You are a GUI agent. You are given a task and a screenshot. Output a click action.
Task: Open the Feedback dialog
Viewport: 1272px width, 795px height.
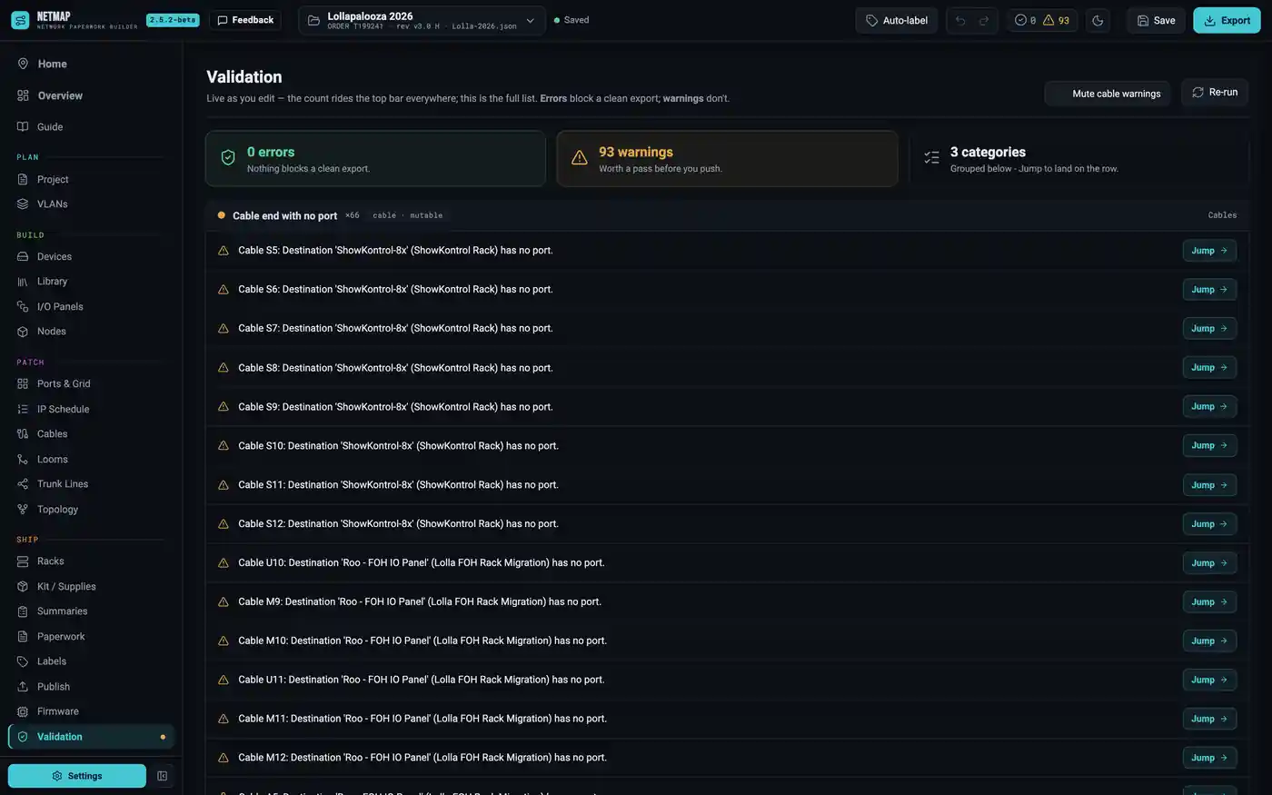245,20
